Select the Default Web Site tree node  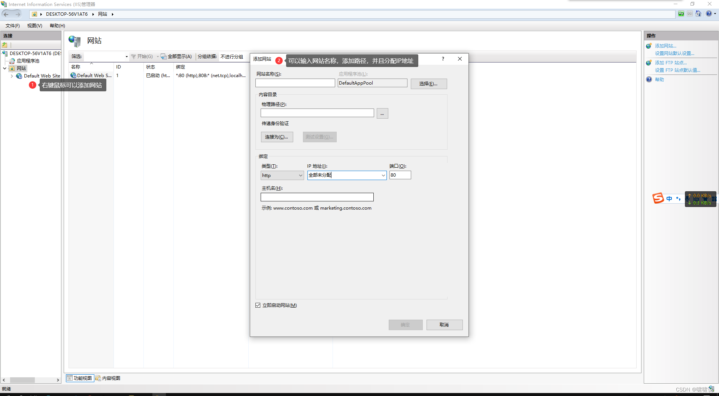coord(42,76)
